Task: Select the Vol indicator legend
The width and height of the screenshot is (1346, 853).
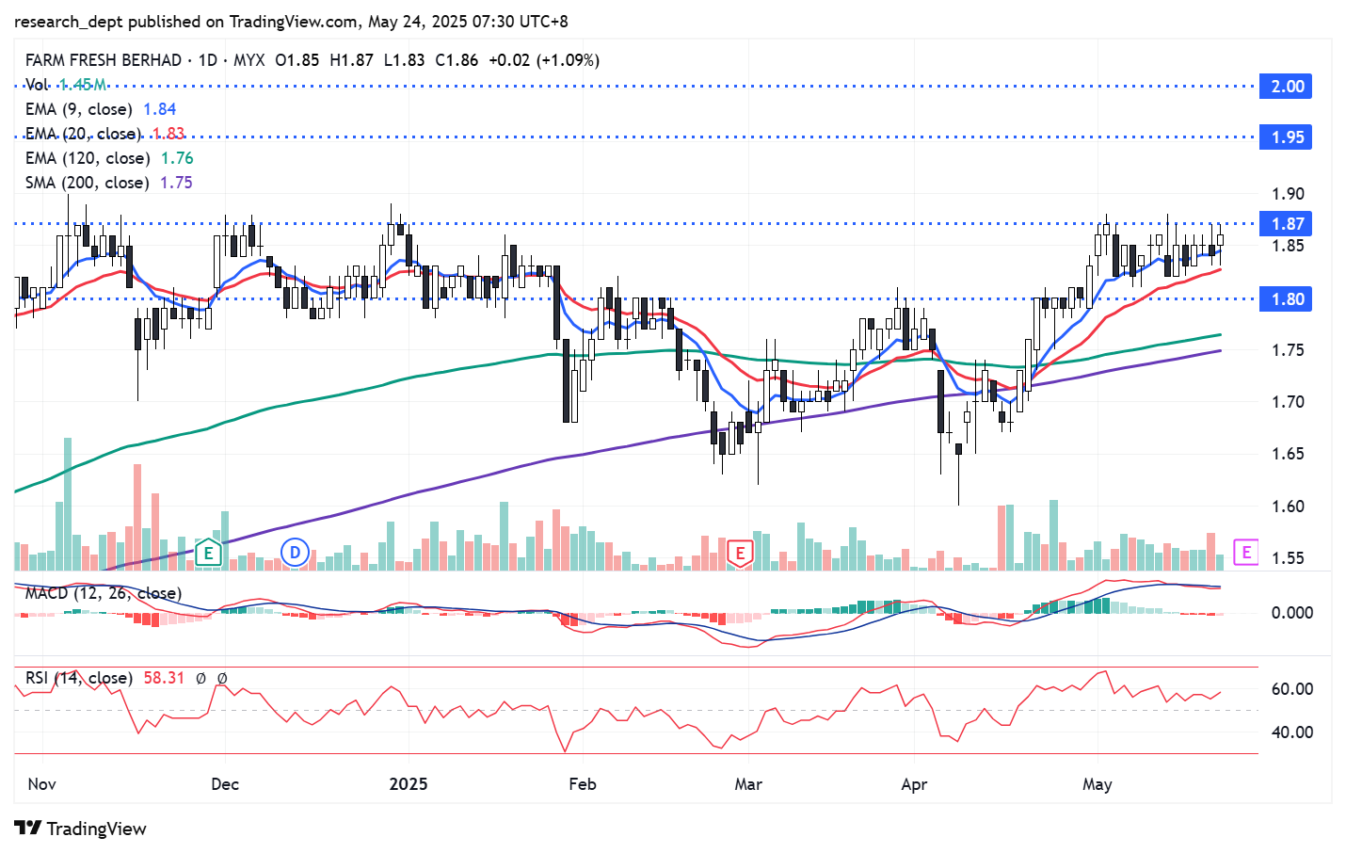Action: pyautogui.click(x=37, y=85)
